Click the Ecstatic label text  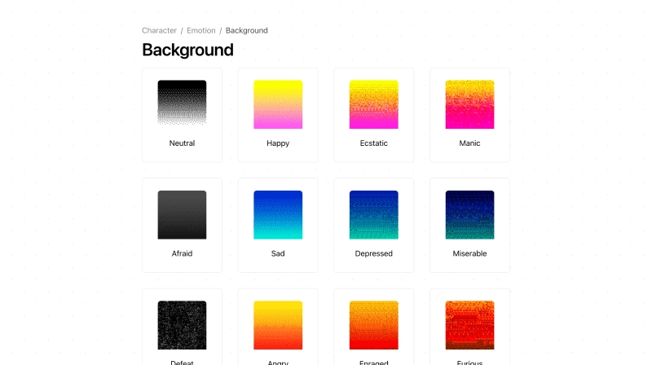[x=374, y=143]
